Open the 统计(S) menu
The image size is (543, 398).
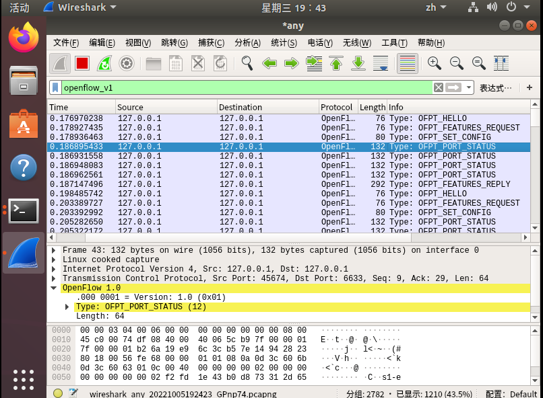(x=284, y=43)
